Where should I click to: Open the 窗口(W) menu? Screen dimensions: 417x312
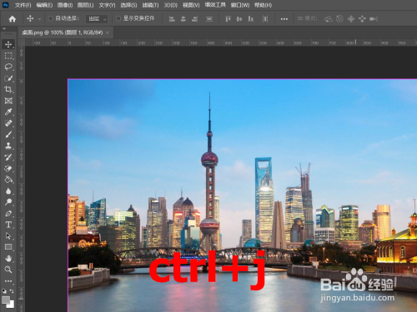(x=240, y=5)
